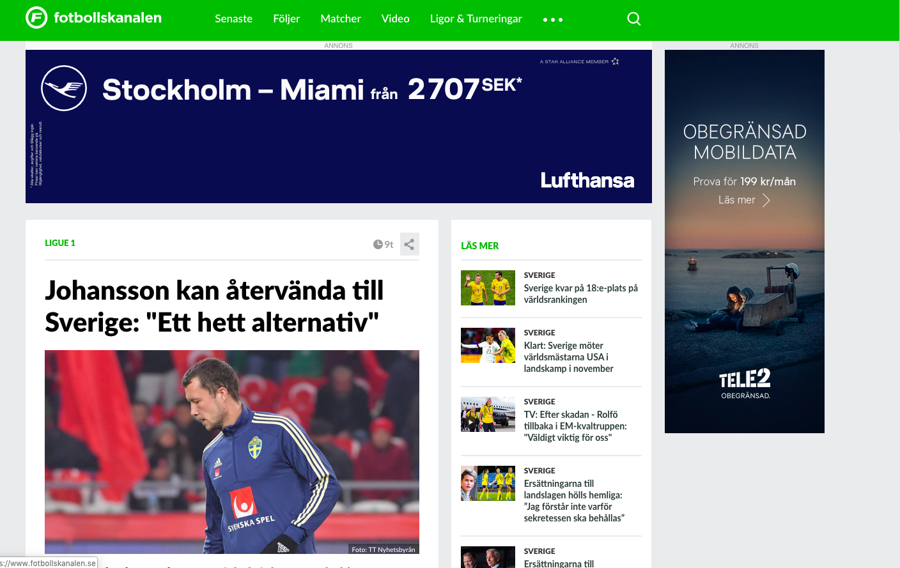Click the Johansson article main photo
The image size is (900, 568).
232,452
